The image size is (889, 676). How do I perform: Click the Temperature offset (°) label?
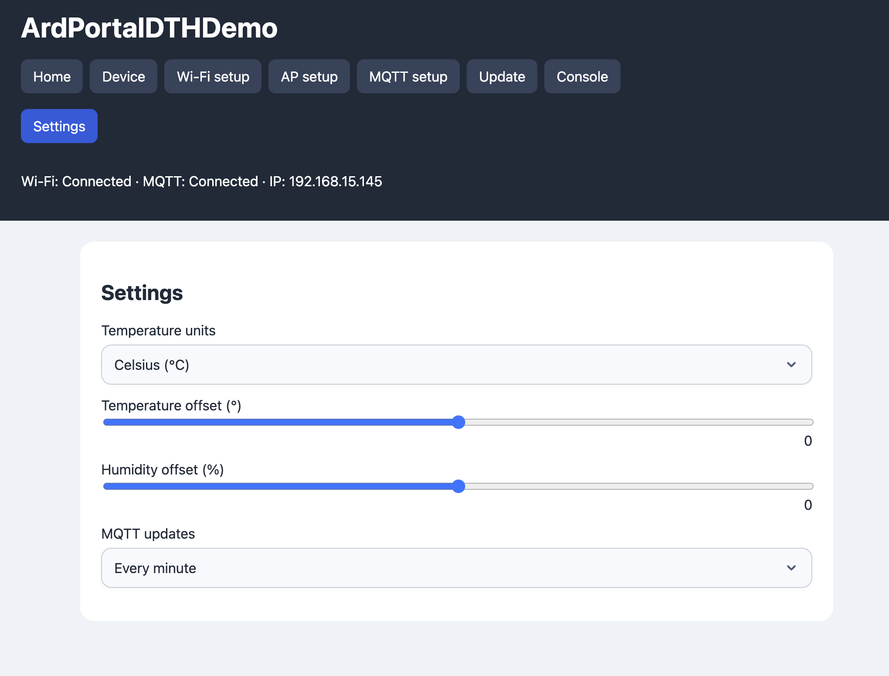tap(171, 406)
